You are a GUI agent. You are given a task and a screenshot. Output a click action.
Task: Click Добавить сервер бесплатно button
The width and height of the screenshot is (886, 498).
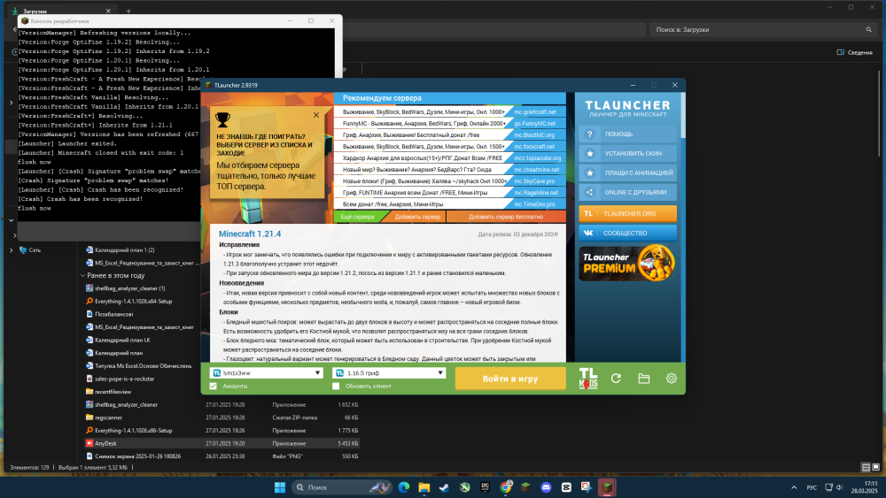pyautogui.click(x=506, y=217)
